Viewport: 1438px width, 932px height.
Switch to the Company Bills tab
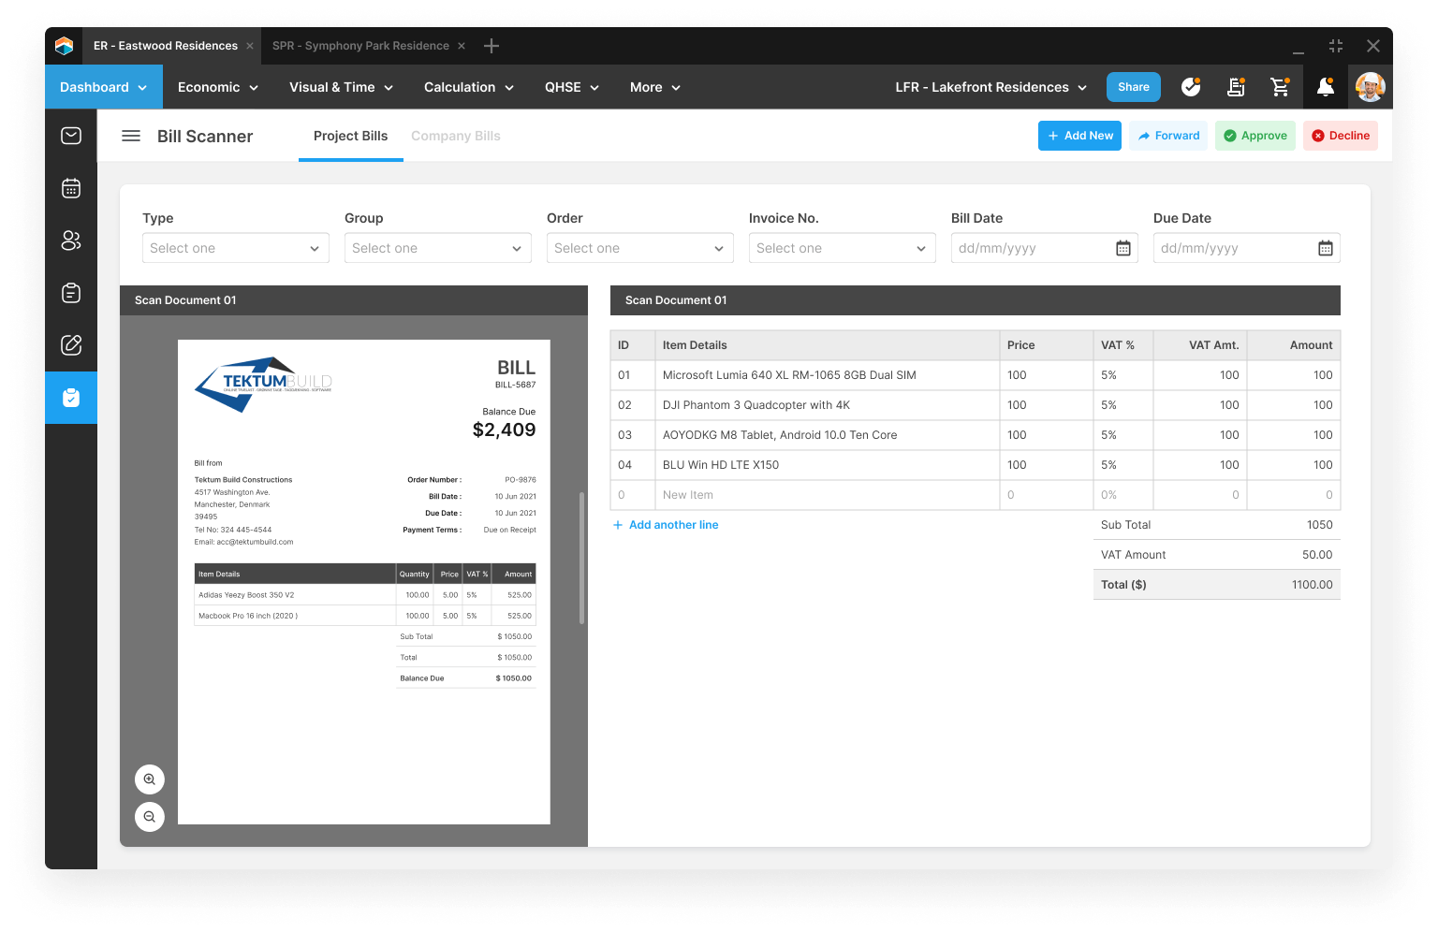(455, 136)
